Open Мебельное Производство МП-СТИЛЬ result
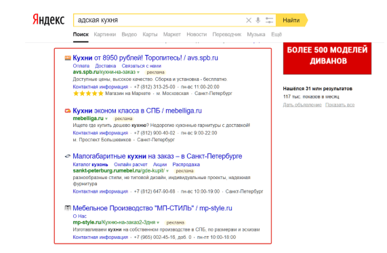The width and height of the screenshot is (387, 253). [152, 208]
